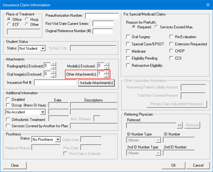Decrease the Other Attachment(s) value
This screenshot has width=213, height=172.
[x=107, y=76]
